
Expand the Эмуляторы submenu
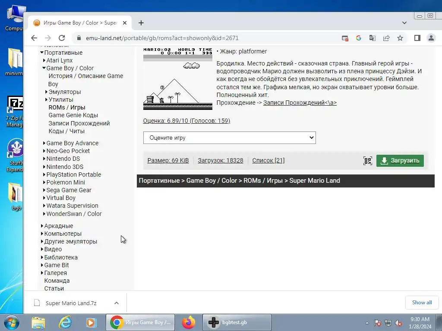[x=47, y=92]
